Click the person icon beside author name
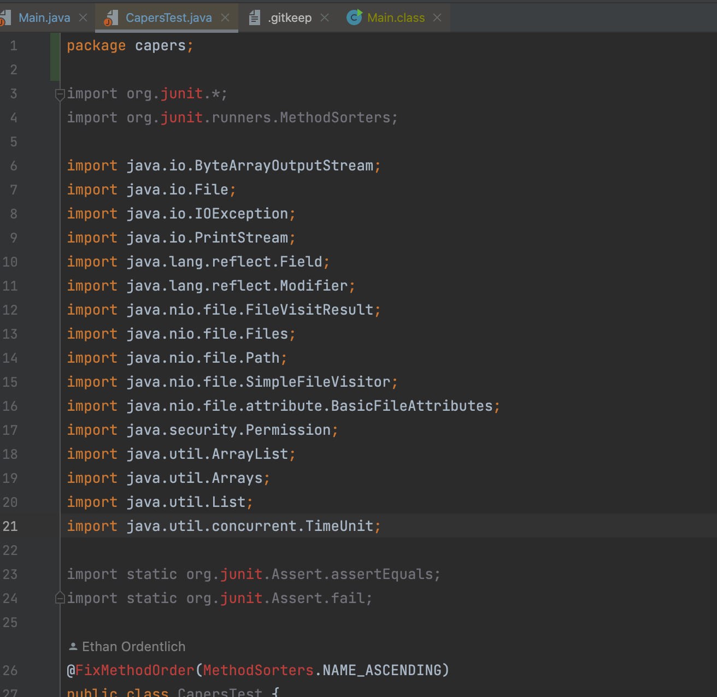 73,647
